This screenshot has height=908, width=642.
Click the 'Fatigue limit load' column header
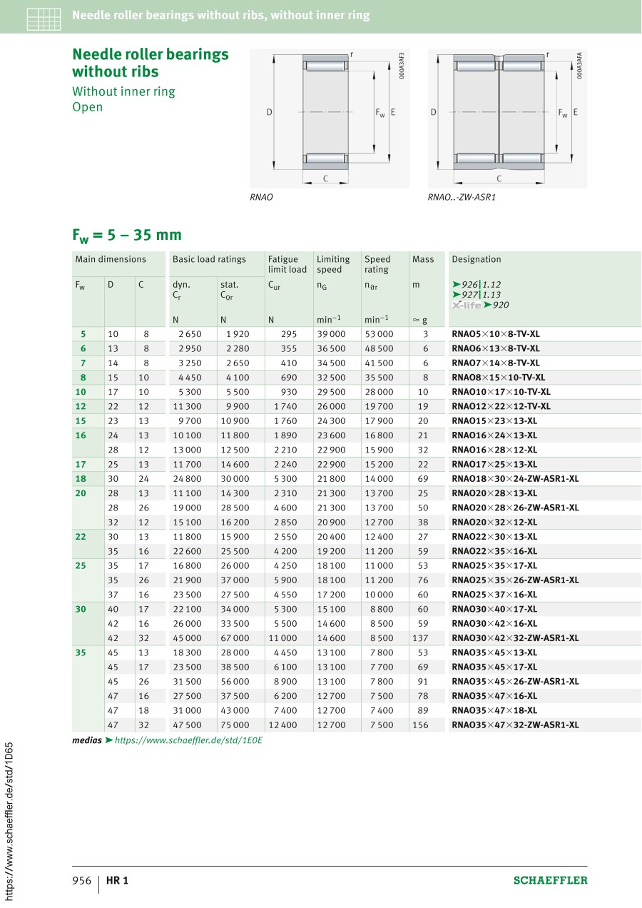tap(287, 264)
